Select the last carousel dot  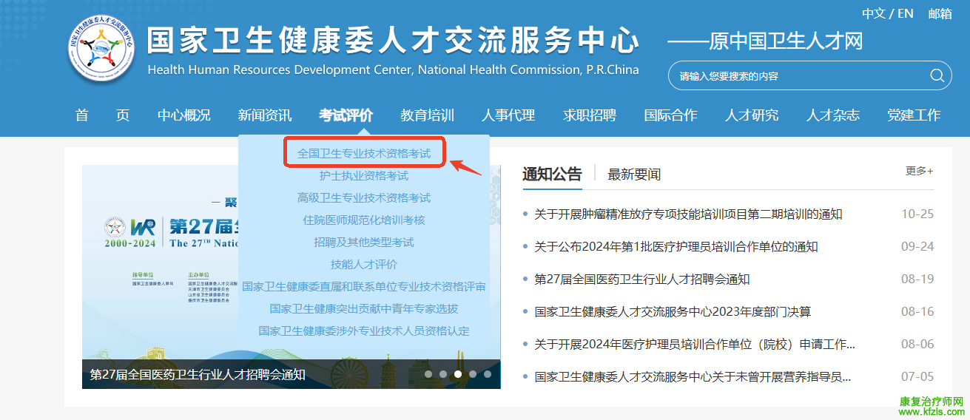pyautogui.click(x=488, y=374)
